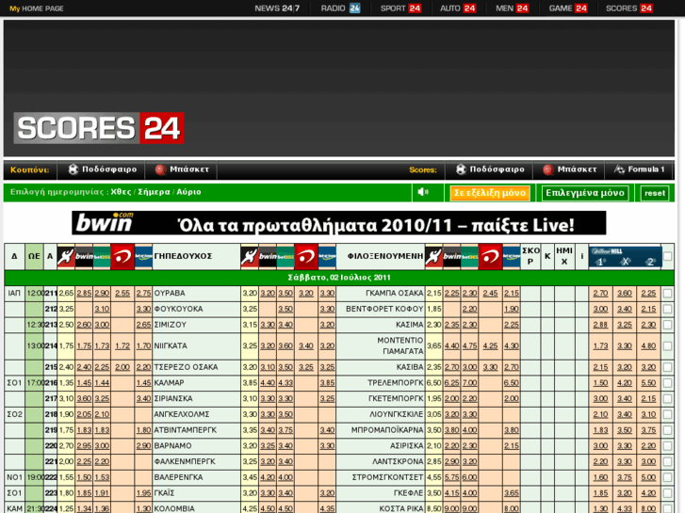This screenshot has height=513, width=685.
Task: Open the Scores Ποδόσφαιρο tab
Action: pyautogui.click(x=489, y=169)
